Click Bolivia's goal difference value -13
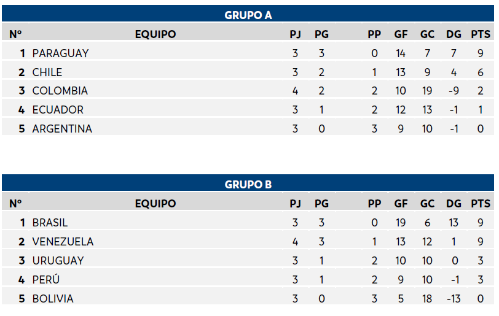Screen dimensions: 499x316 tap(454, 299)
